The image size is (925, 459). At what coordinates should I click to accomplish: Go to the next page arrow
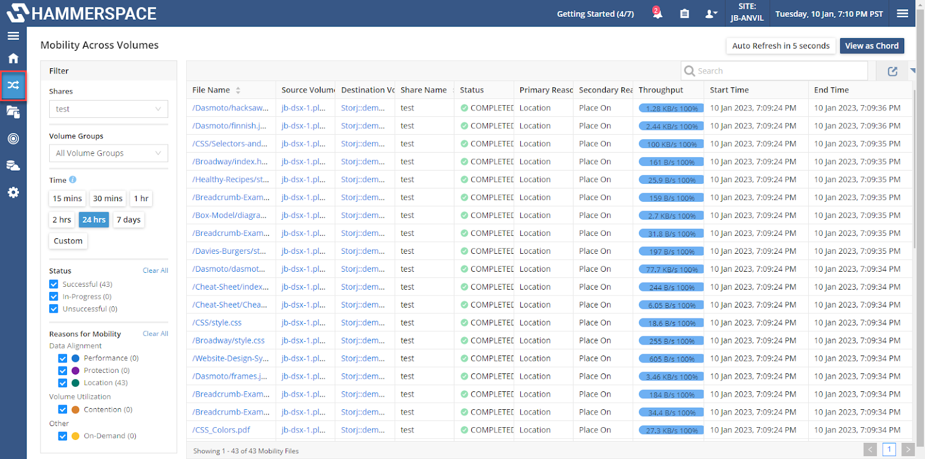coord(908,449)
